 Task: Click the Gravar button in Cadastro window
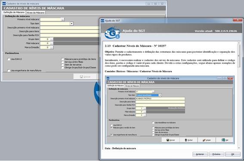point(85,77)
